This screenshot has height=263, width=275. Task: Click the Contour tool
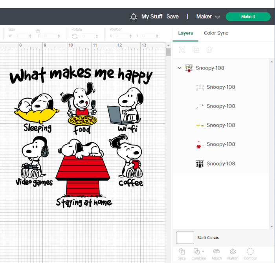[x=250, y=254]
